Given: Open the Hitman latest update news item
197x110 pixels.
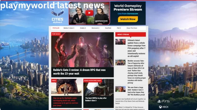Looking at the screenshot, I should [x=136, y=48].
